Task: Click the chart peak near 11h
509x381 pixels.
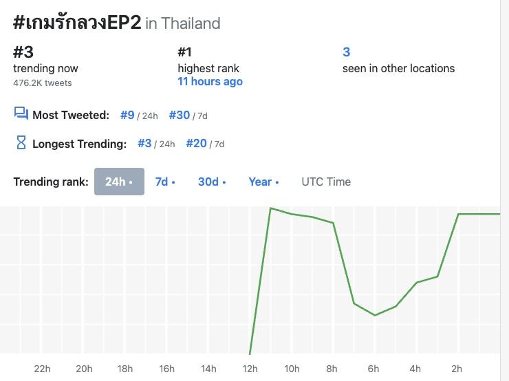Action: tap(271, 208)
